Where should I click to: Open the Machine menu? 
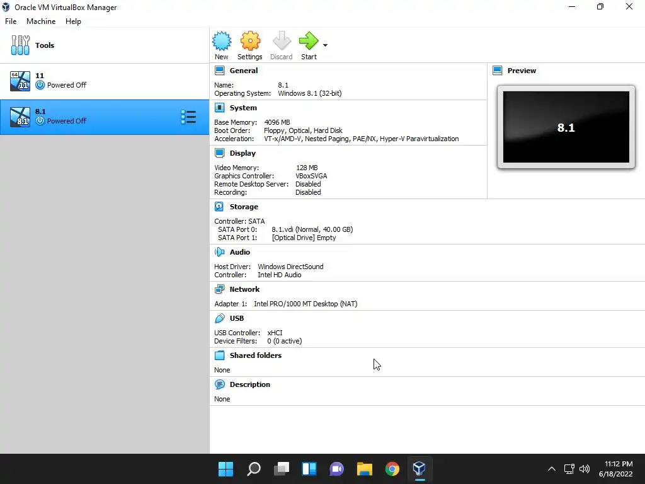tap(41, 21)
